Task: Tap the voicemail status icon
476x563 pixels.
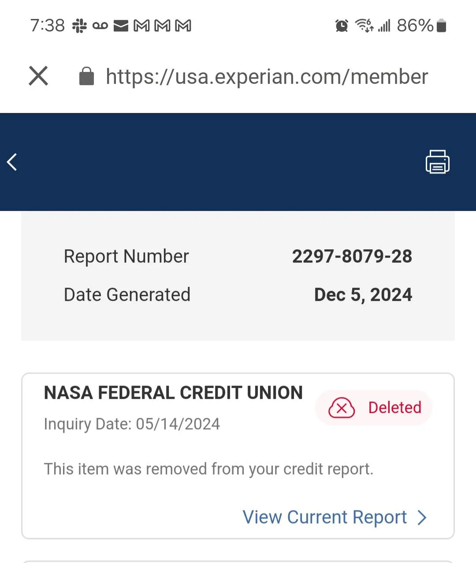Action: click(100, 26)
